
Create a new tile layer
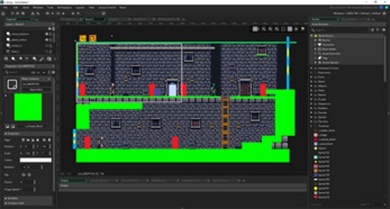tap(20, 58)
